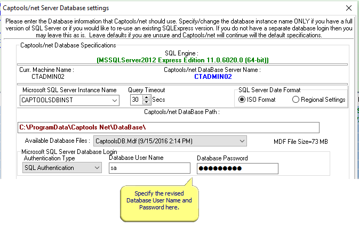Viewport: 359px width, 228px height.
Task: Click the Captools/net DataBase Path field
Action: point(169,127)
